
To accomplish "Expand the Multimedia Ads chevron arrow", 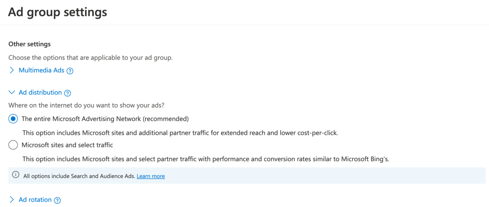I will pyautogui.click(x=12, y=70).
